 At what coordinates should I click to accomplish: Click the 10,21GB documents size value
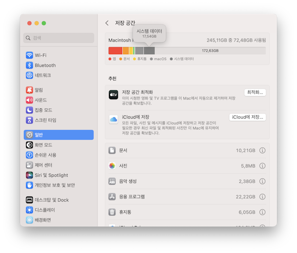pos(246,150)
